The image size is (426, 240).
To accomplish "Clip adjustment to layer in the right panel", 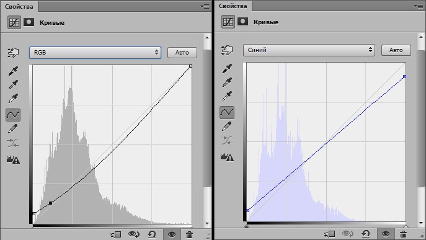I will point(329,234).
